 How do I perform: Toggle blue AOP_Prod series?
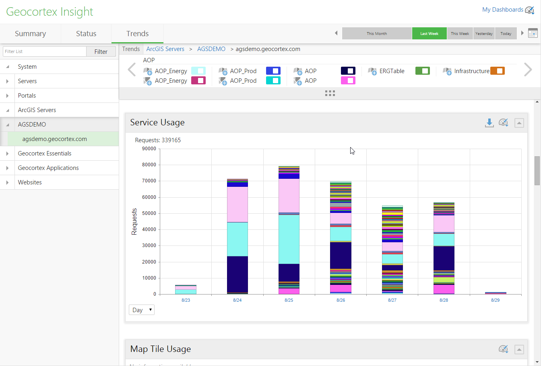[x=273, y=71]
